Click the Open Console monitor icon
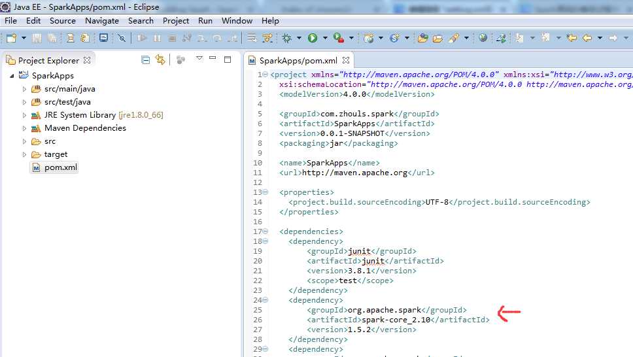The height and width of the screenshot is (357, 633). point(104,38)
